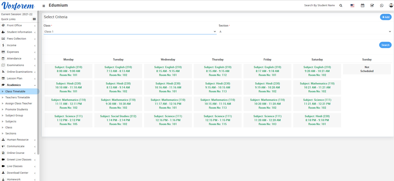The image size is (394, 181).
Task: Open the Section dropdown showing A
Action: 305,31
